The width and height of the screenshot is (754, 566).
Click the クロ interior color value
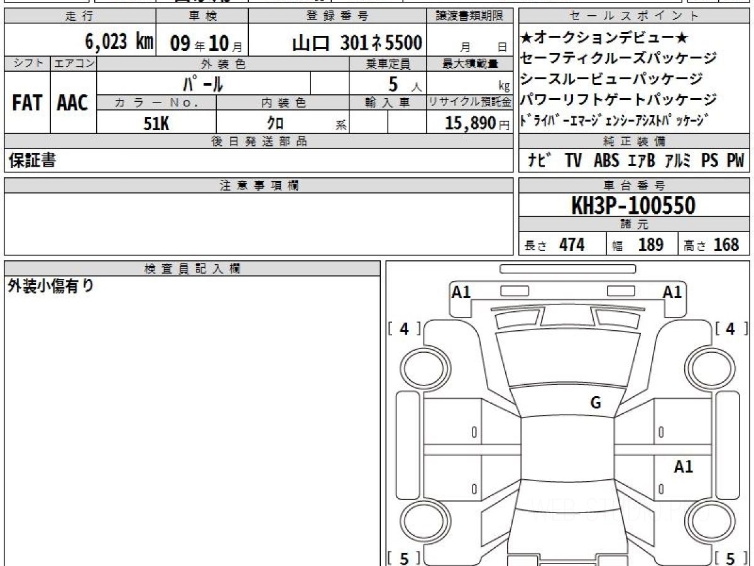(x=275, y=123)
